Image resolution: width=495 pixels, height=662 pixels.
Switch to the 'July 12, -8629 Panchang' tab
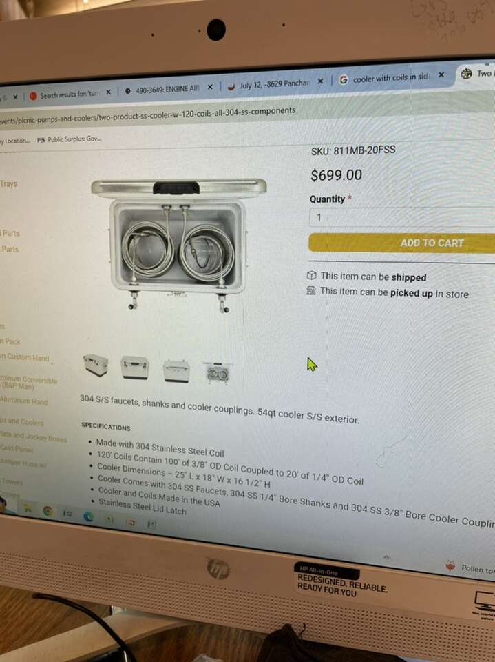tap(274, 83)
